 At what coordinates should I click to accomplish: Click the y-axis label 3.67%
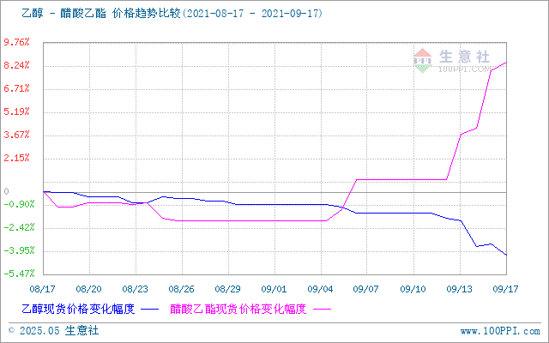[x=16, y=135]
